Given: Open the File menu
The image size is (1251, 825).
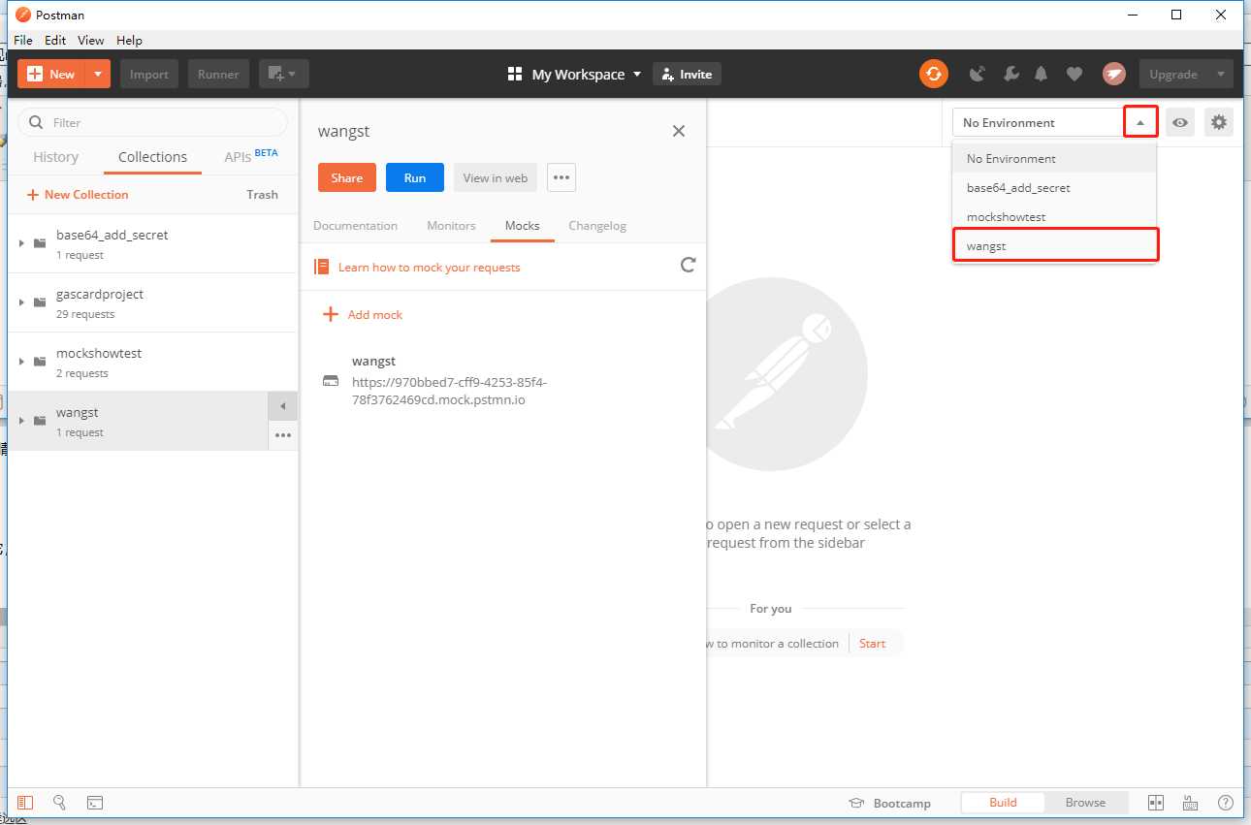Looking at the screenshot, I should click(x=23, y=40).
